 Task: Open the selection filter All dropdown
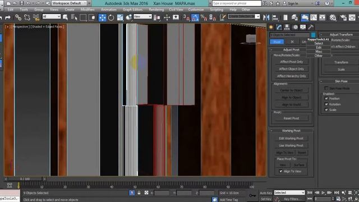52,16
